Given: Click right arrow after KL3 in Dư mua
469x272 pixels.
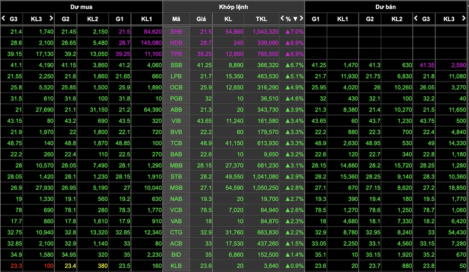Looking at the screenshot, I should (51, 18).
